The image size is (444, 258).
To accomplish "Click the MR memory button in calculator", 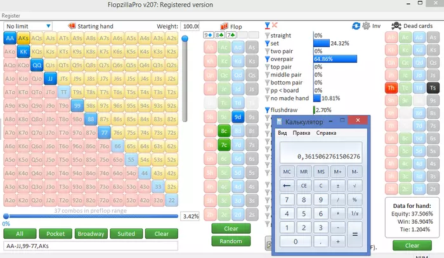I will coord(304,172).
